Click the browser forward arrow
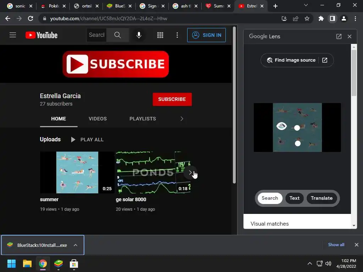Screen dimensions: 363x272 coord(19,18)
